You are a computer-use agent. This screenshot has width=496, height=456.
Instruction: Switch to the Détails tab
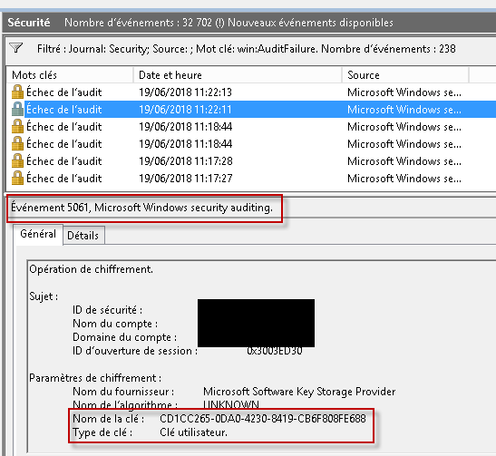(x=83, y=236)
